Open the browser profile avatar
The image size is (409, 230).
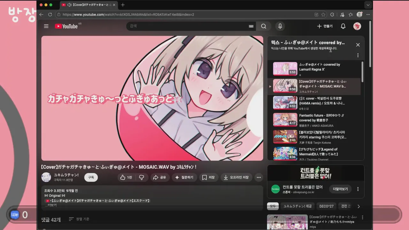pos(359,14)
